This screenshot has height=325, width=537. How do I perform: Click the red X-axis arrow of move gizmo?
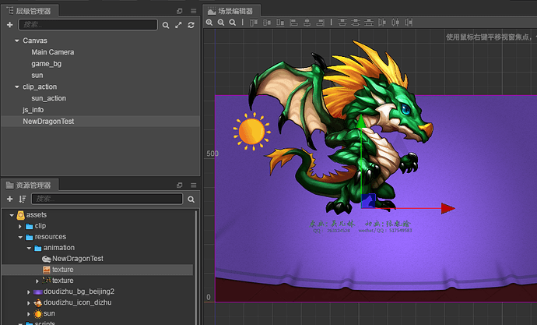[x=447, y=208]
